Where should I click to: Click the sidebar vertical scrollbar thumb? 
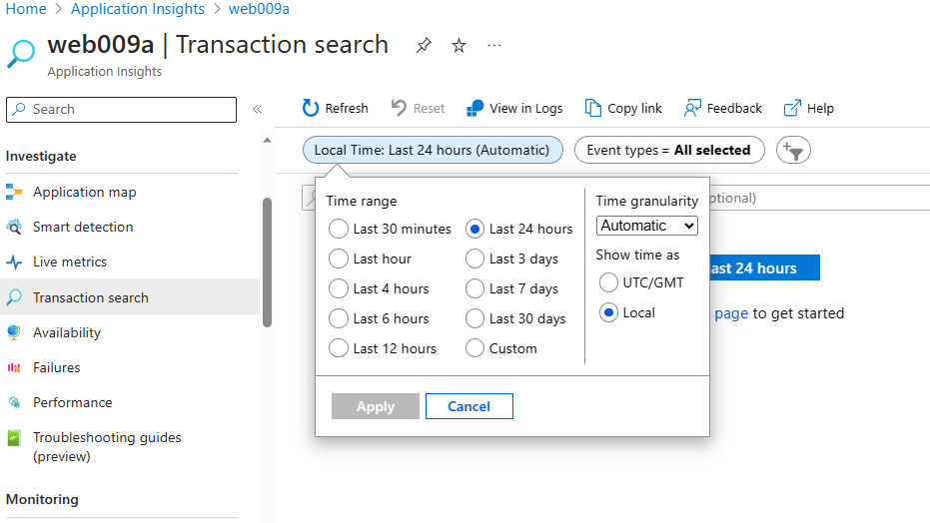pyautogui.click(x=267, y=261)
